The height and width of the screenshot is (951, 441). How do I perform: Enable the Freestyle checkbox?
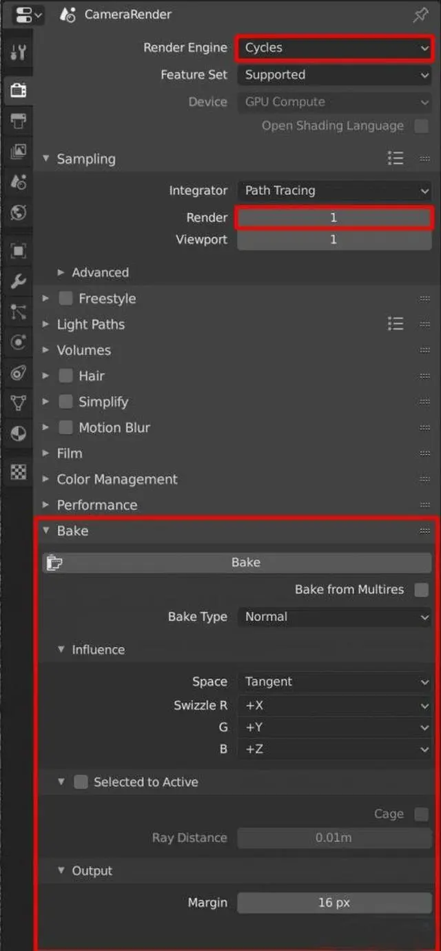(x=65, y=298)
